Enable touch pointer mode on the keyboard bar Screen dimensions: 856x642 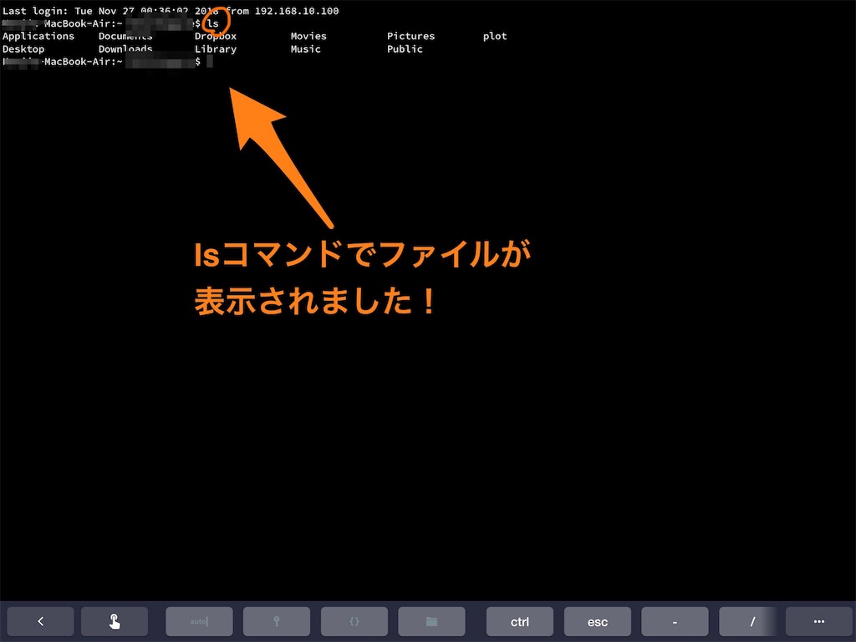pyautogui.click(x=115, y=621)
